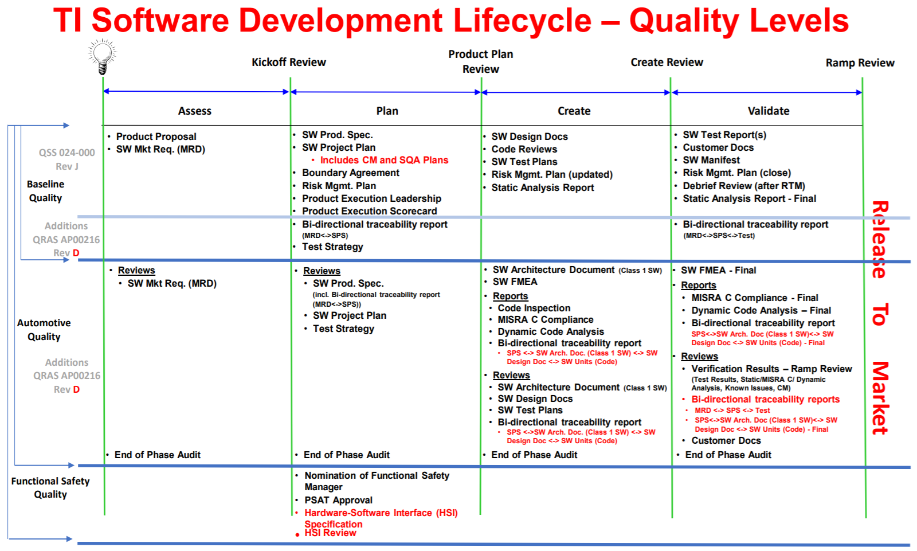This screenshot has height=551, width=917.
Task: Click 'Verification Results – Ramp Review' bullet
Action: [771, 369]
